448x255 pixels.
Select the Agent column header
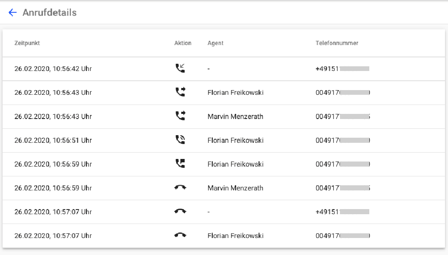[215, 43]
